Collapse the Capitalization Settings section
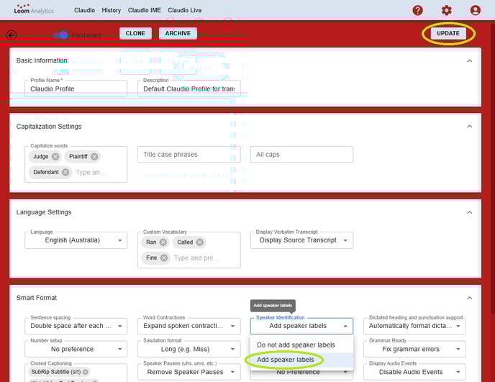The image size is (495, 382). (469, 127)
